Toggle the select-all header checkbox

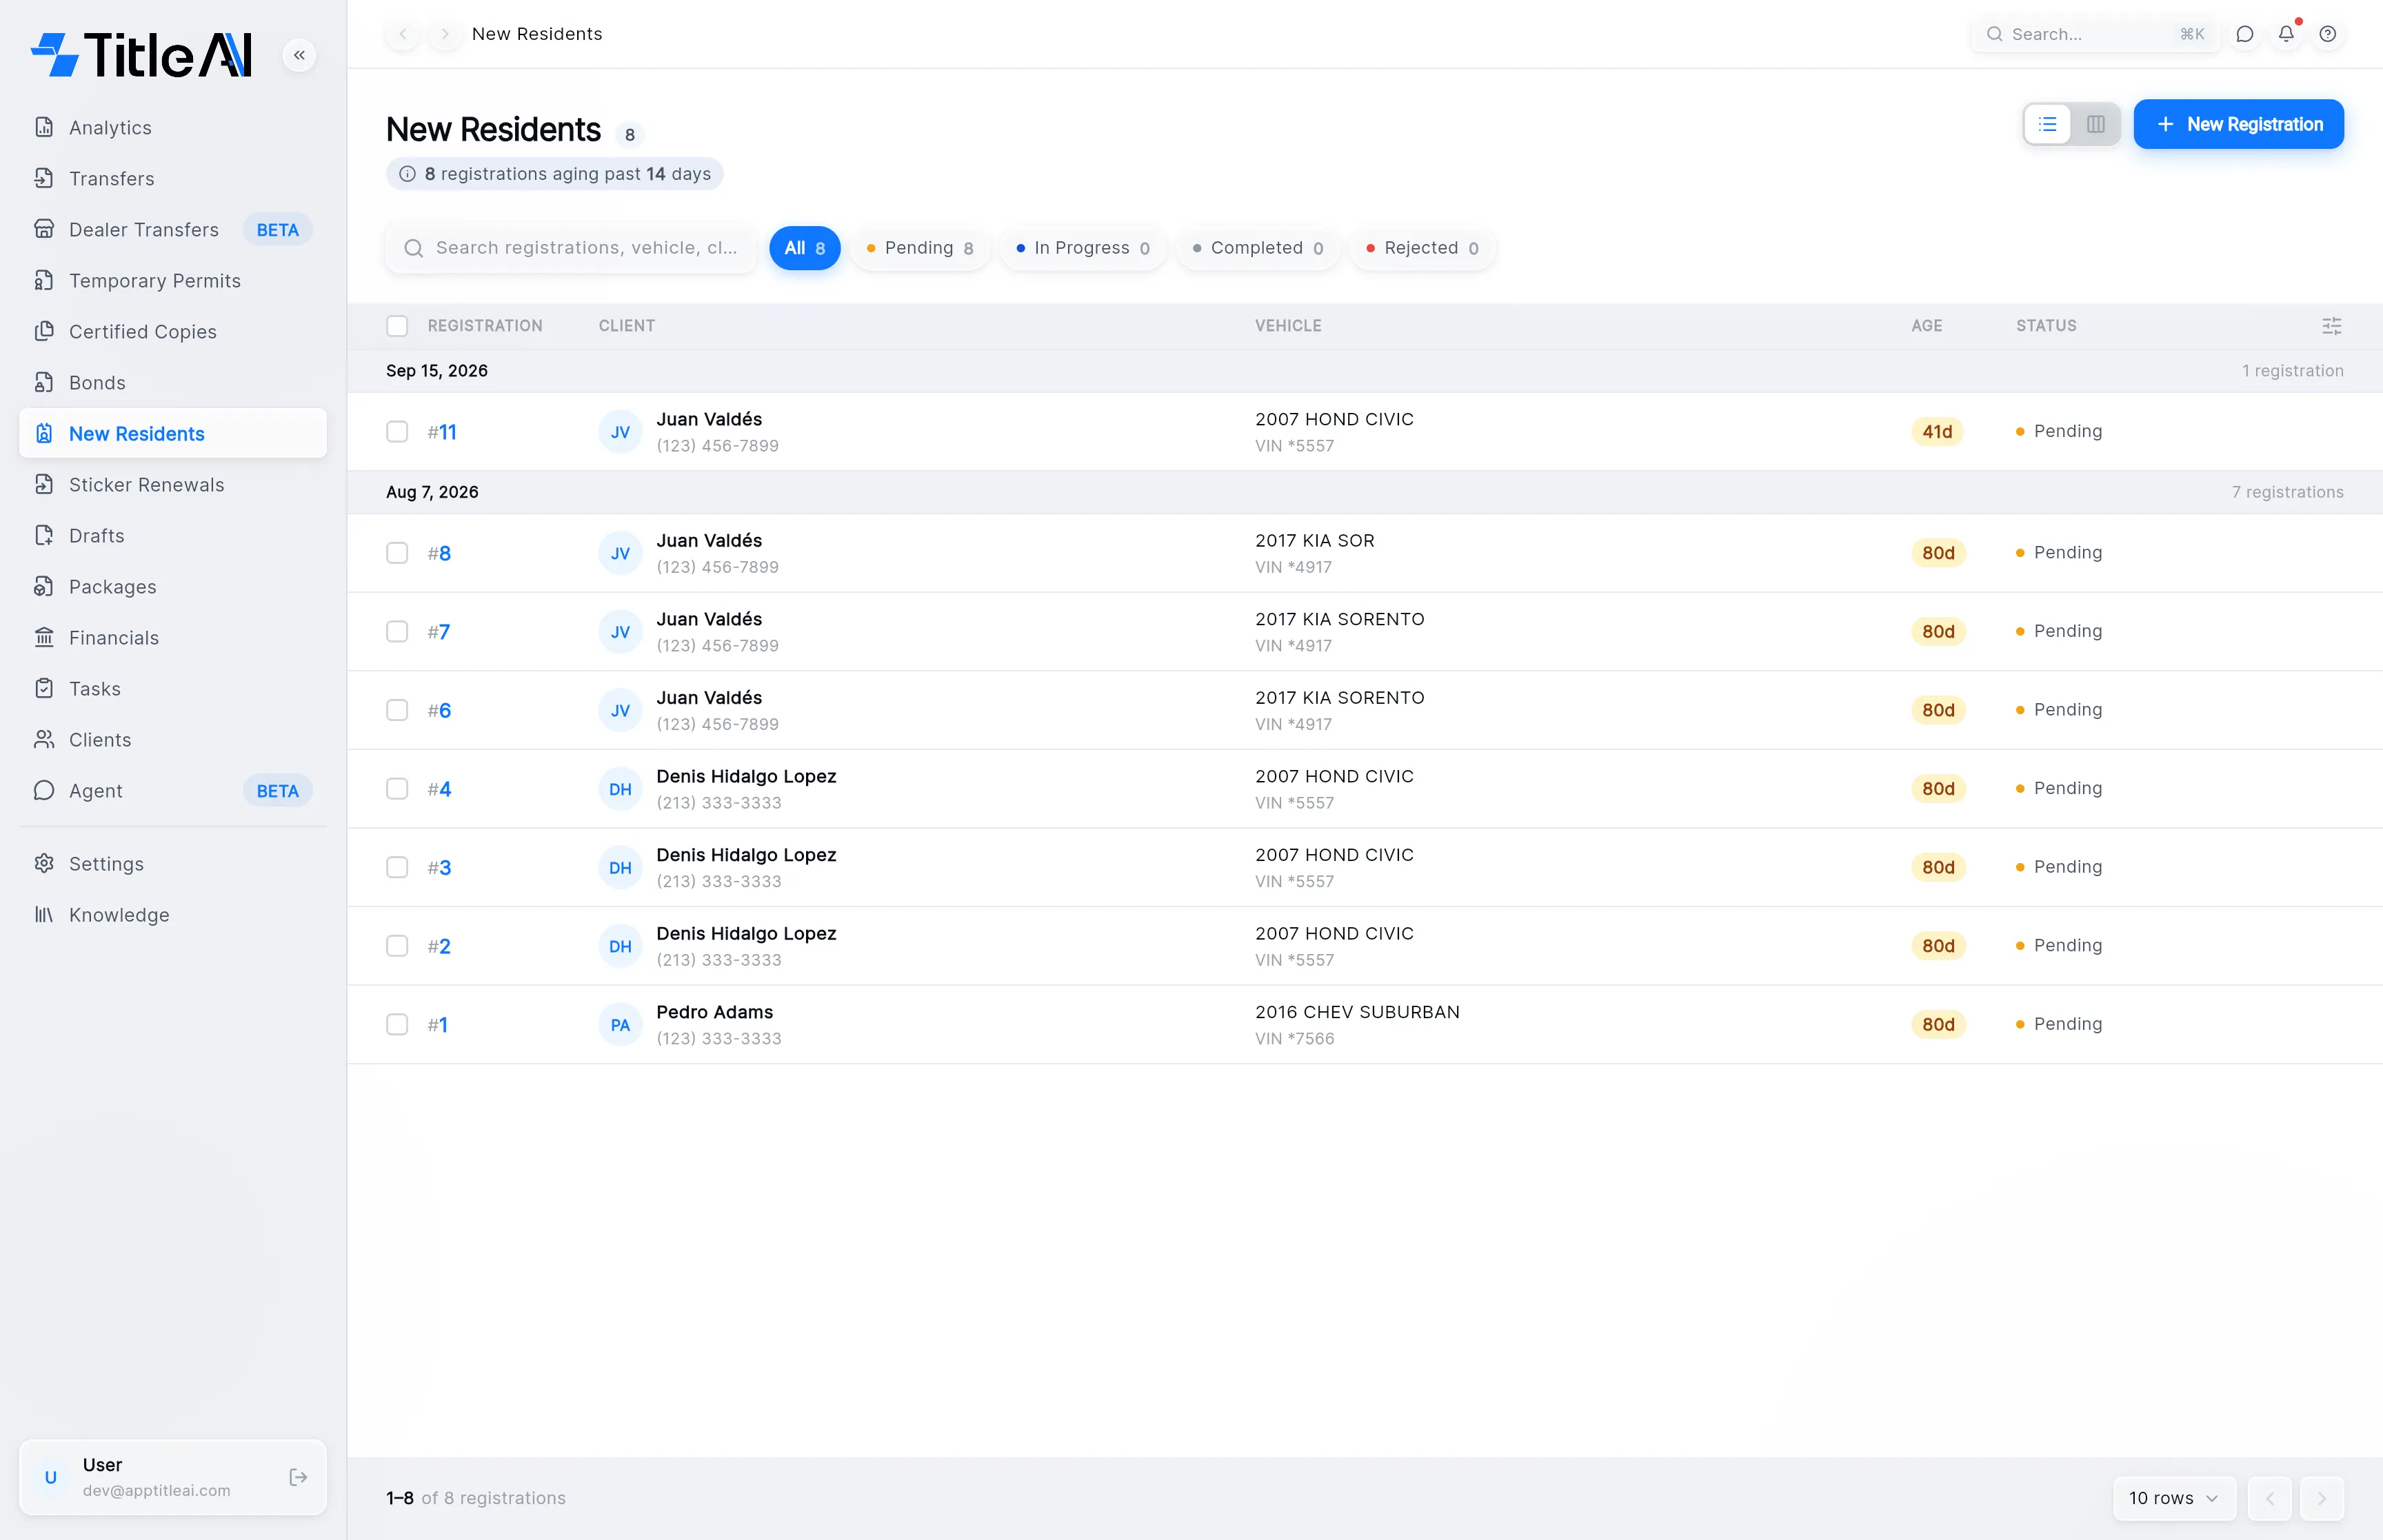pyautogui.click(x=397, y=326)
